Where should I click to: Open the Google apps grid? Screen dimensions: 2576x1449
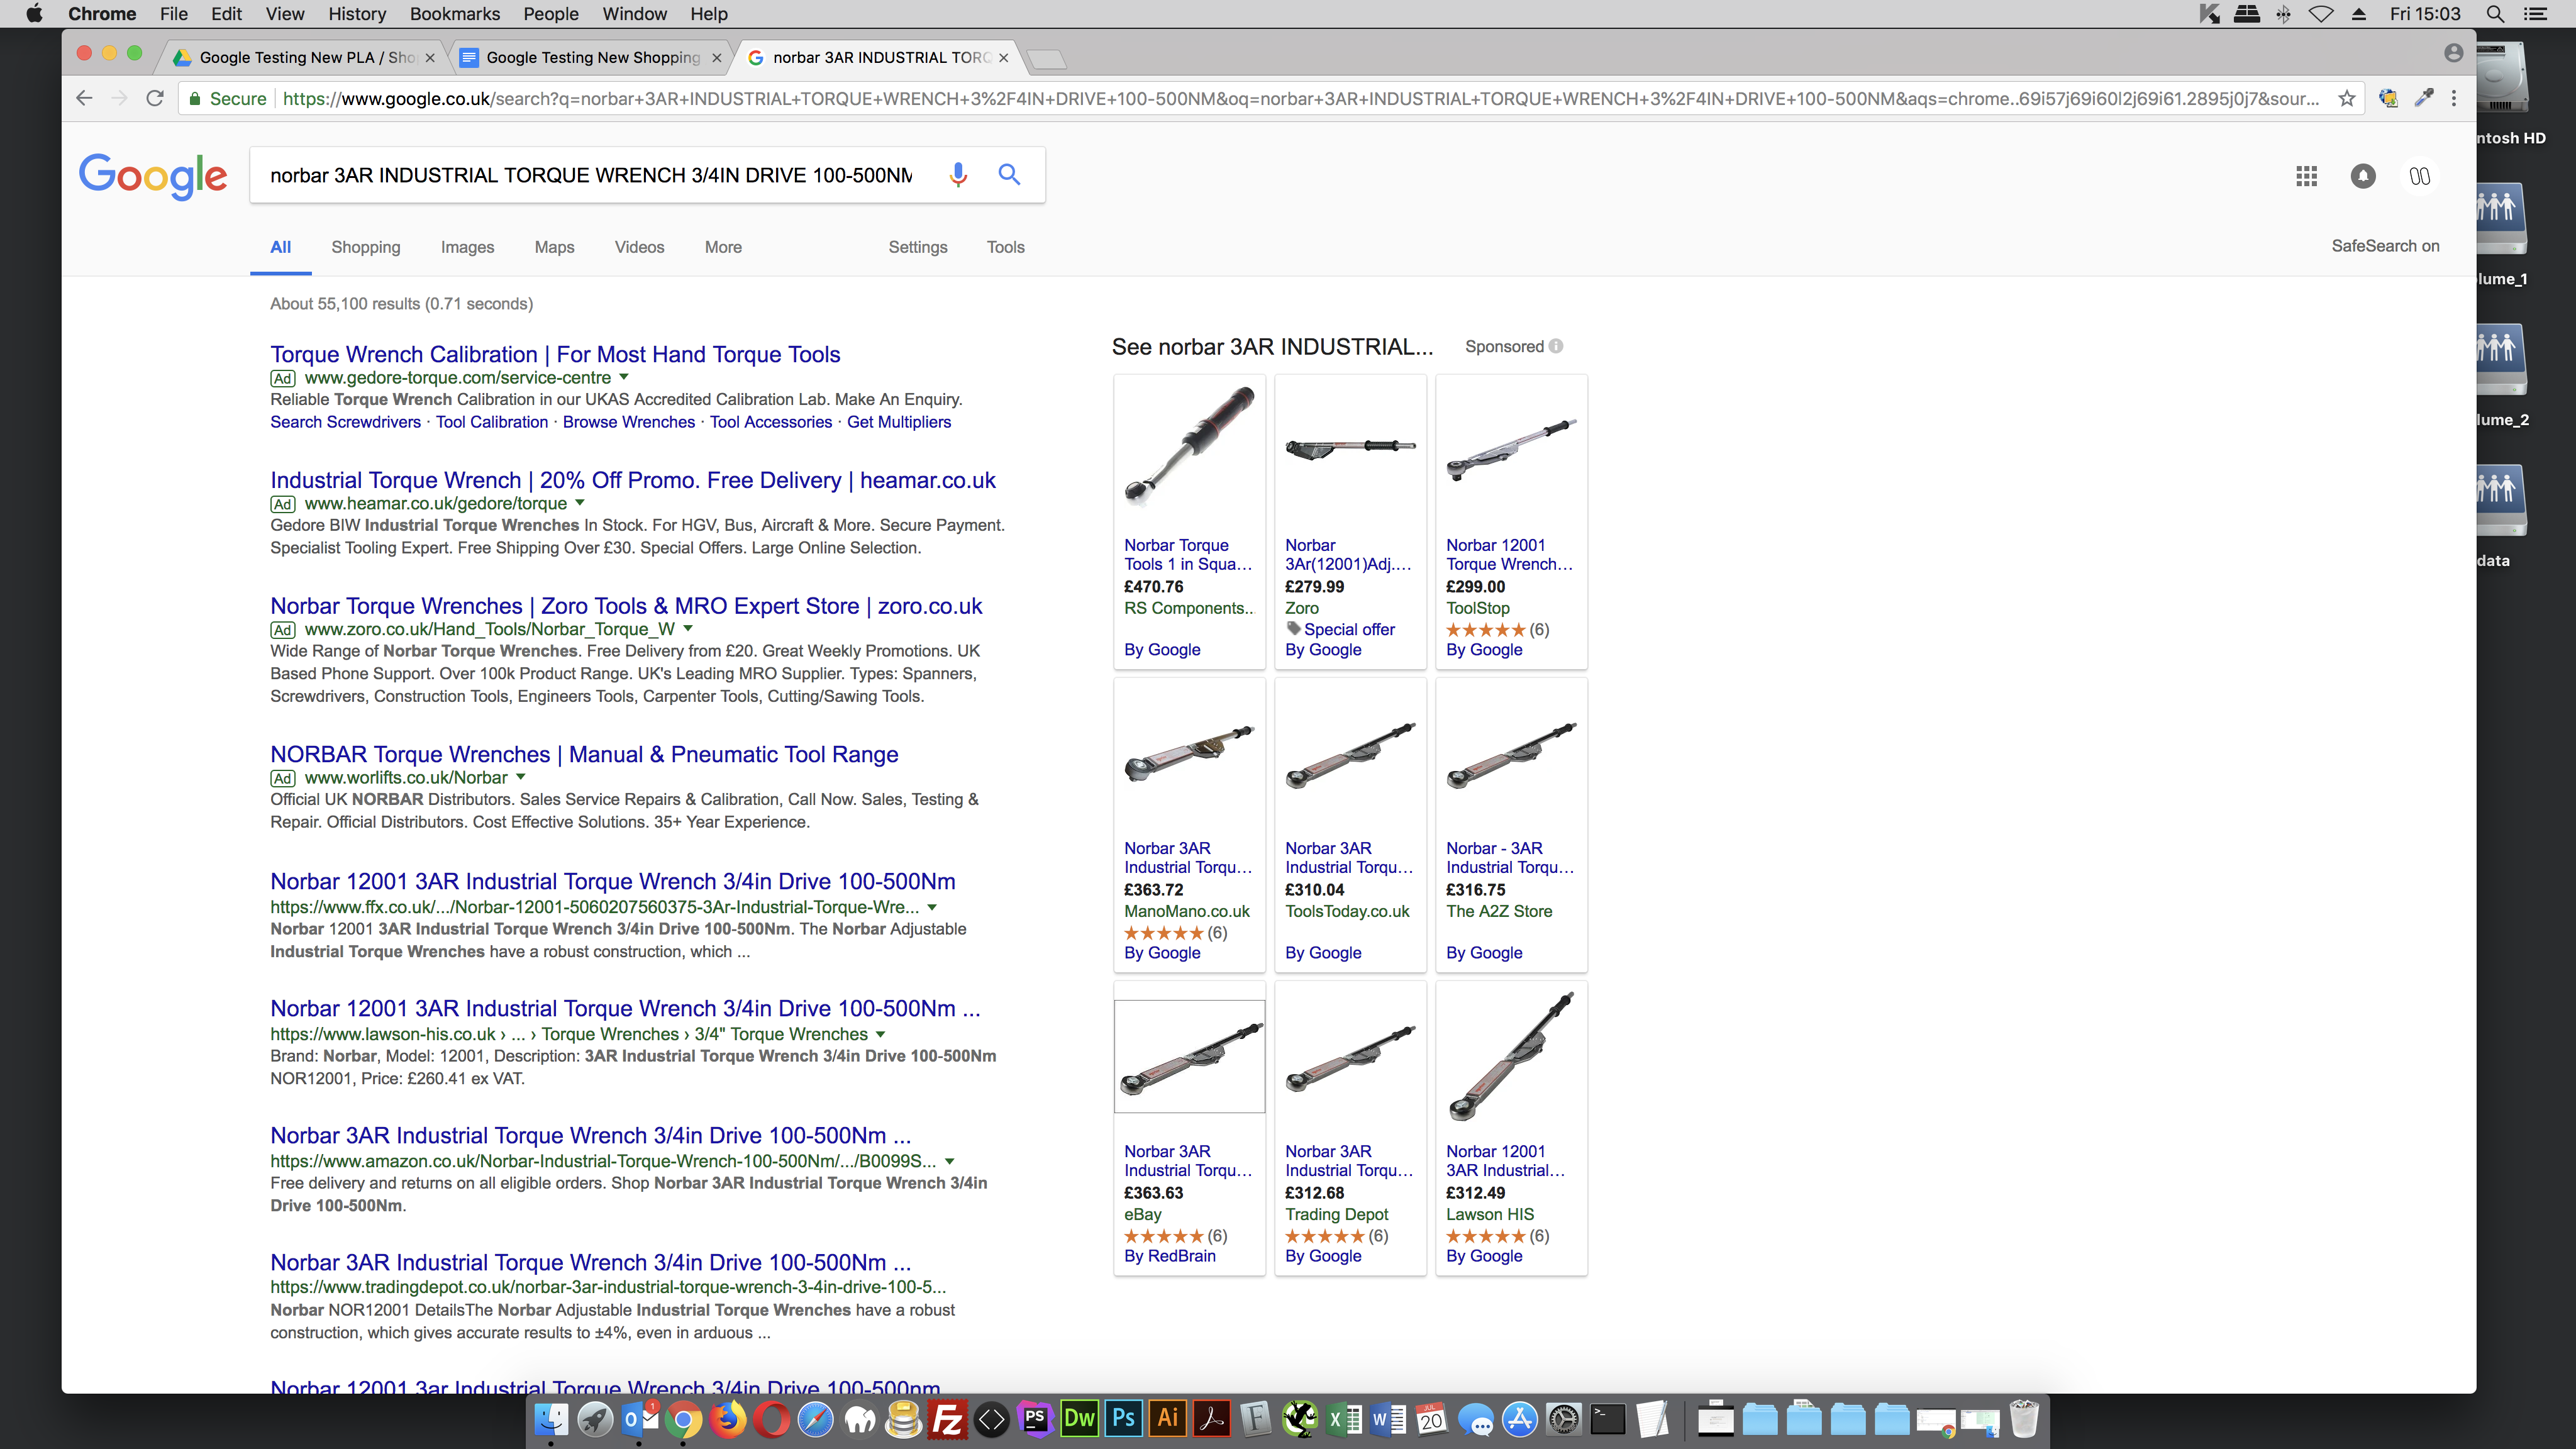coord(2306,177)
